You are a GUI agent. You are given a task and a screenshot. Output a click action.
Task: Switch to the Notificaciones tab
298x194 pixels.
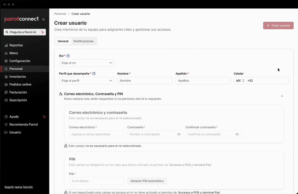[x=84, y=41]
